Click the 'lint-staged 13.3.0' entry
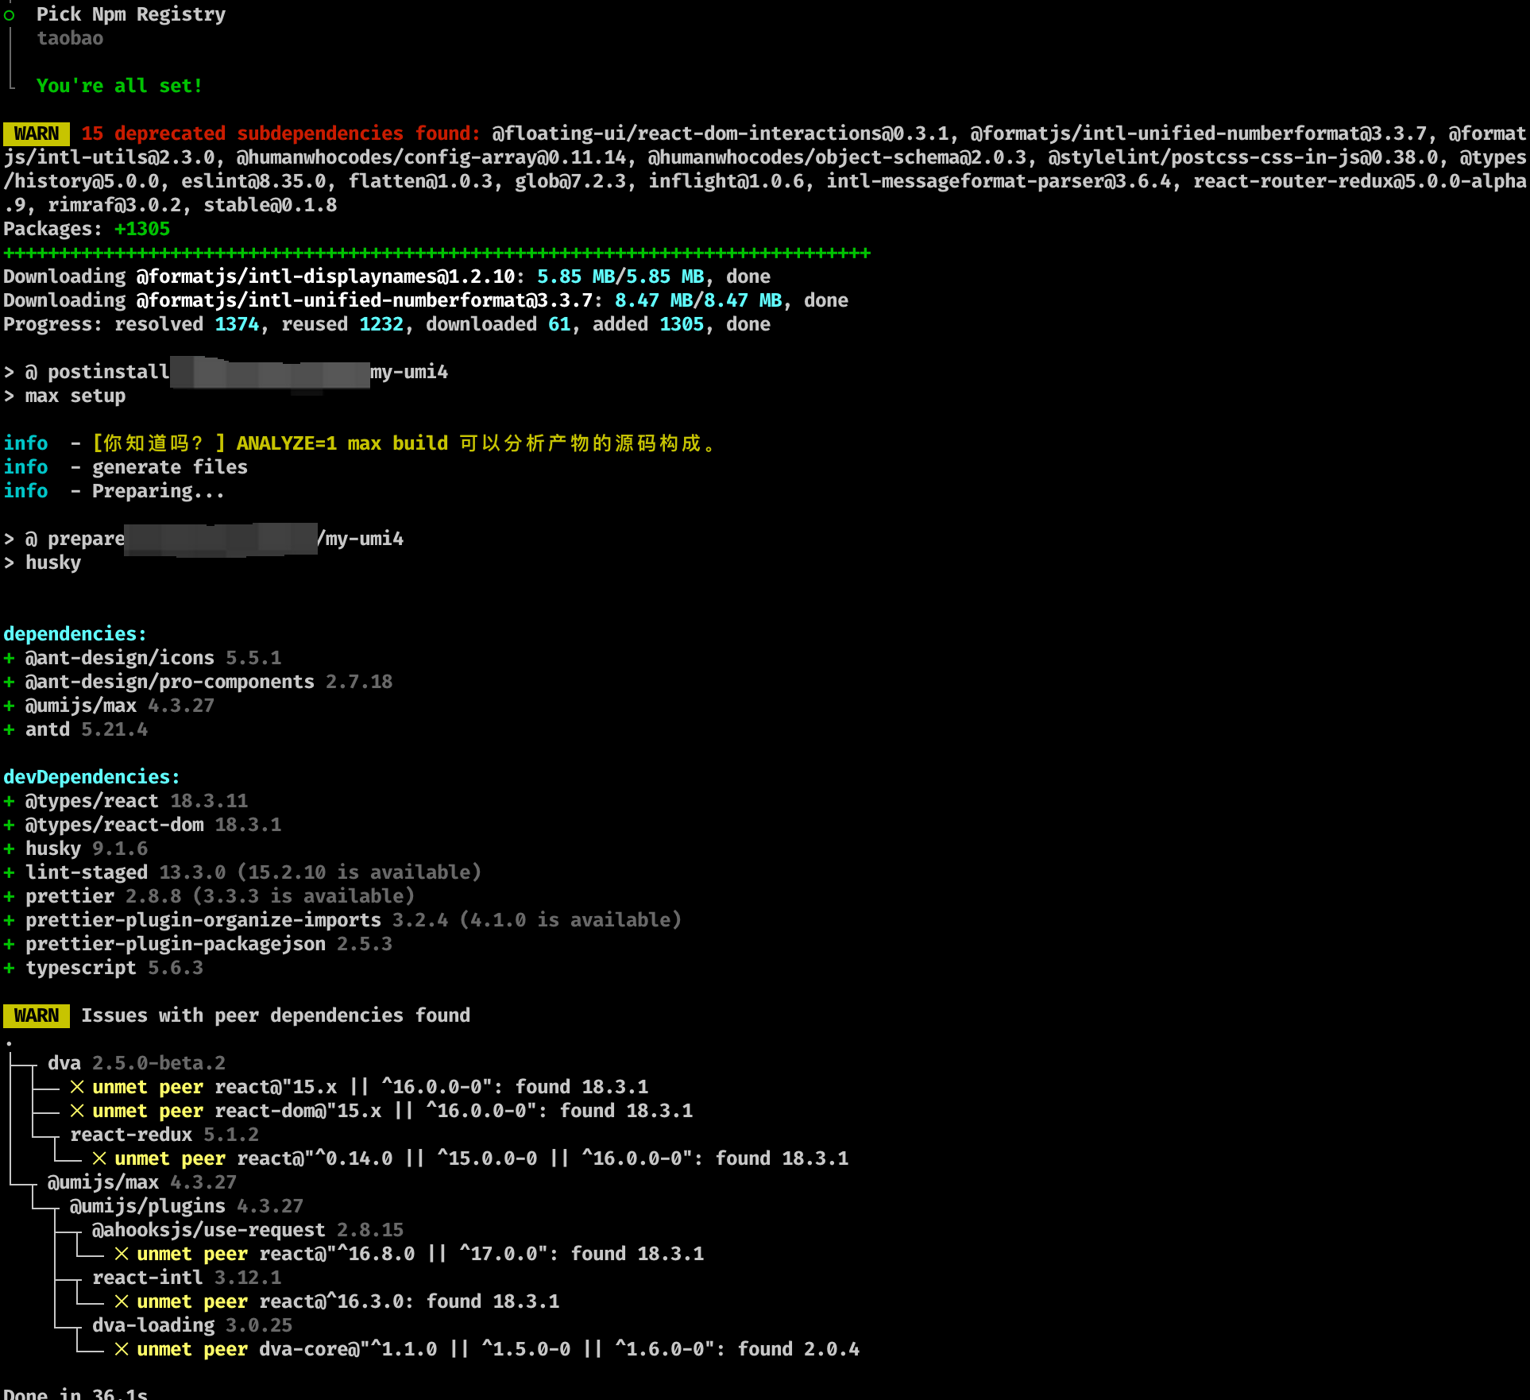 point(242,872)
